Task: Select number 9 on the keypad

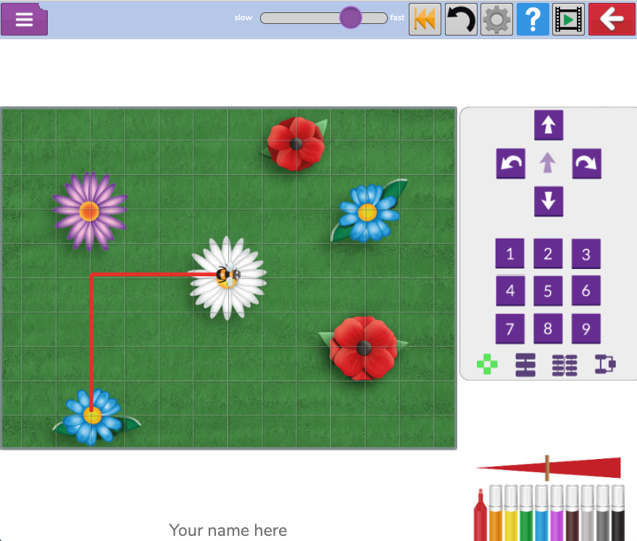Action: [586, 329]
